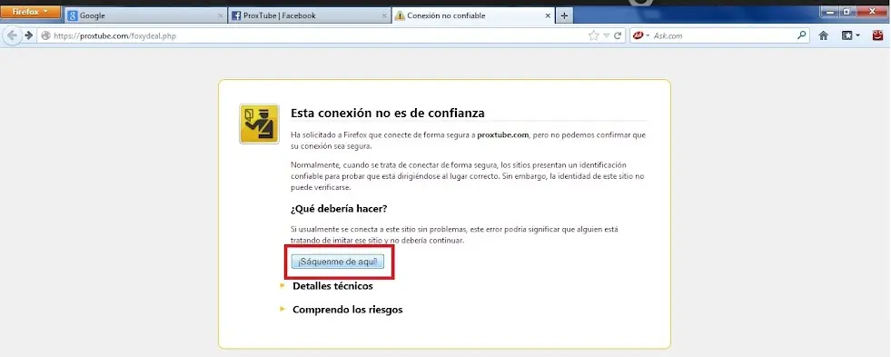The image size is (891, 357).
Task: Close the ProxTube | Facebook tab
Action: click(x=385, y=16)
